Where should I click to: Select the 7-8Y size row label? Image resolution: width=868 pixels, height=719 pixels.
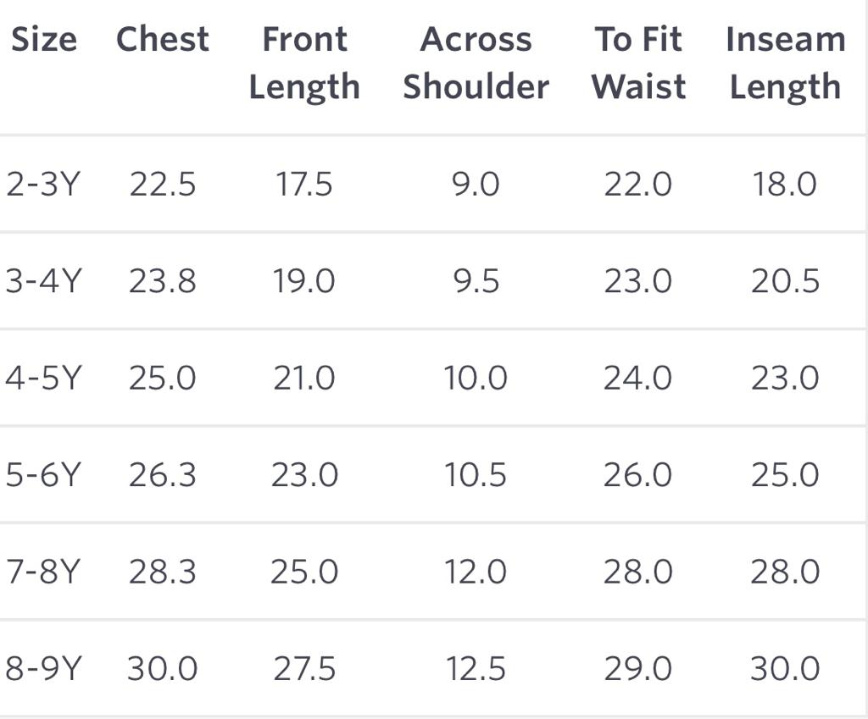click(42, 572)
